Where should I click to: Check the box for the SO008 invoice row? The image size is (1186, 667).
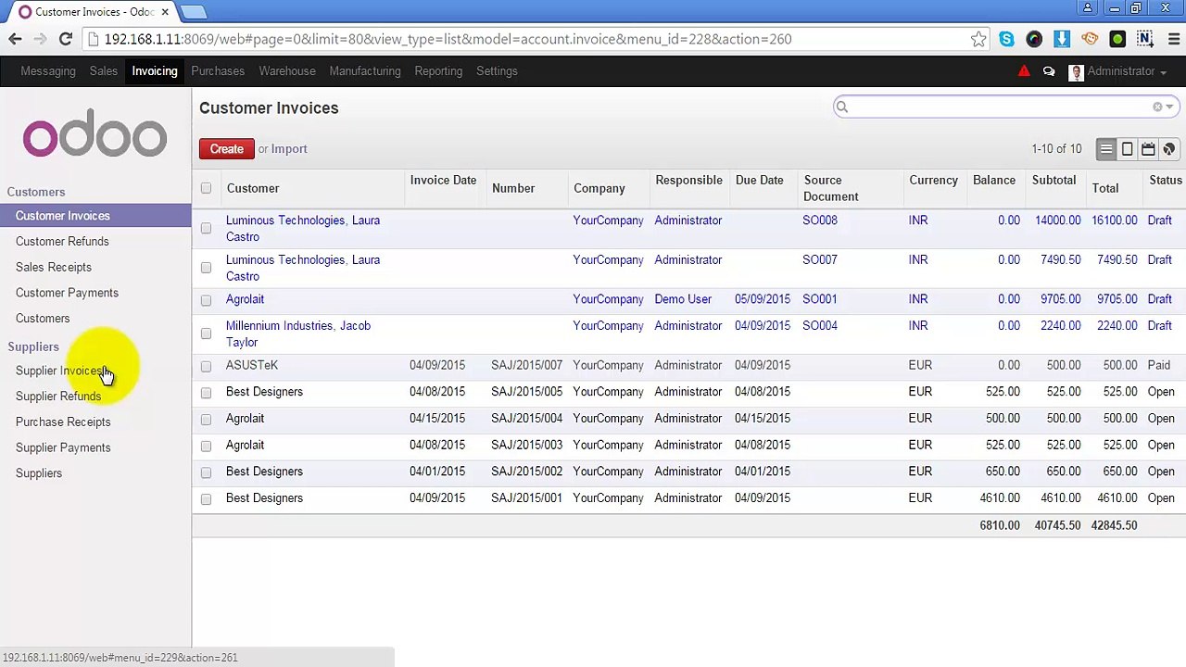(x=206, y=228)
